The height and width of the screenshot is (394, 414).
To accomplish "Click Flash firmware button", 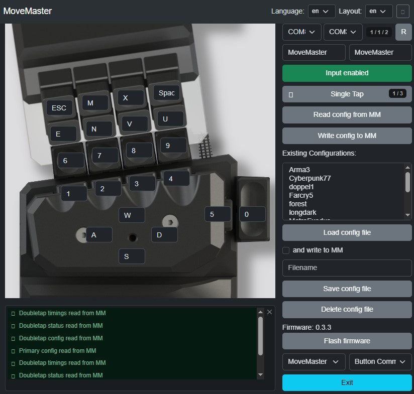I will [x=347, y=341].
